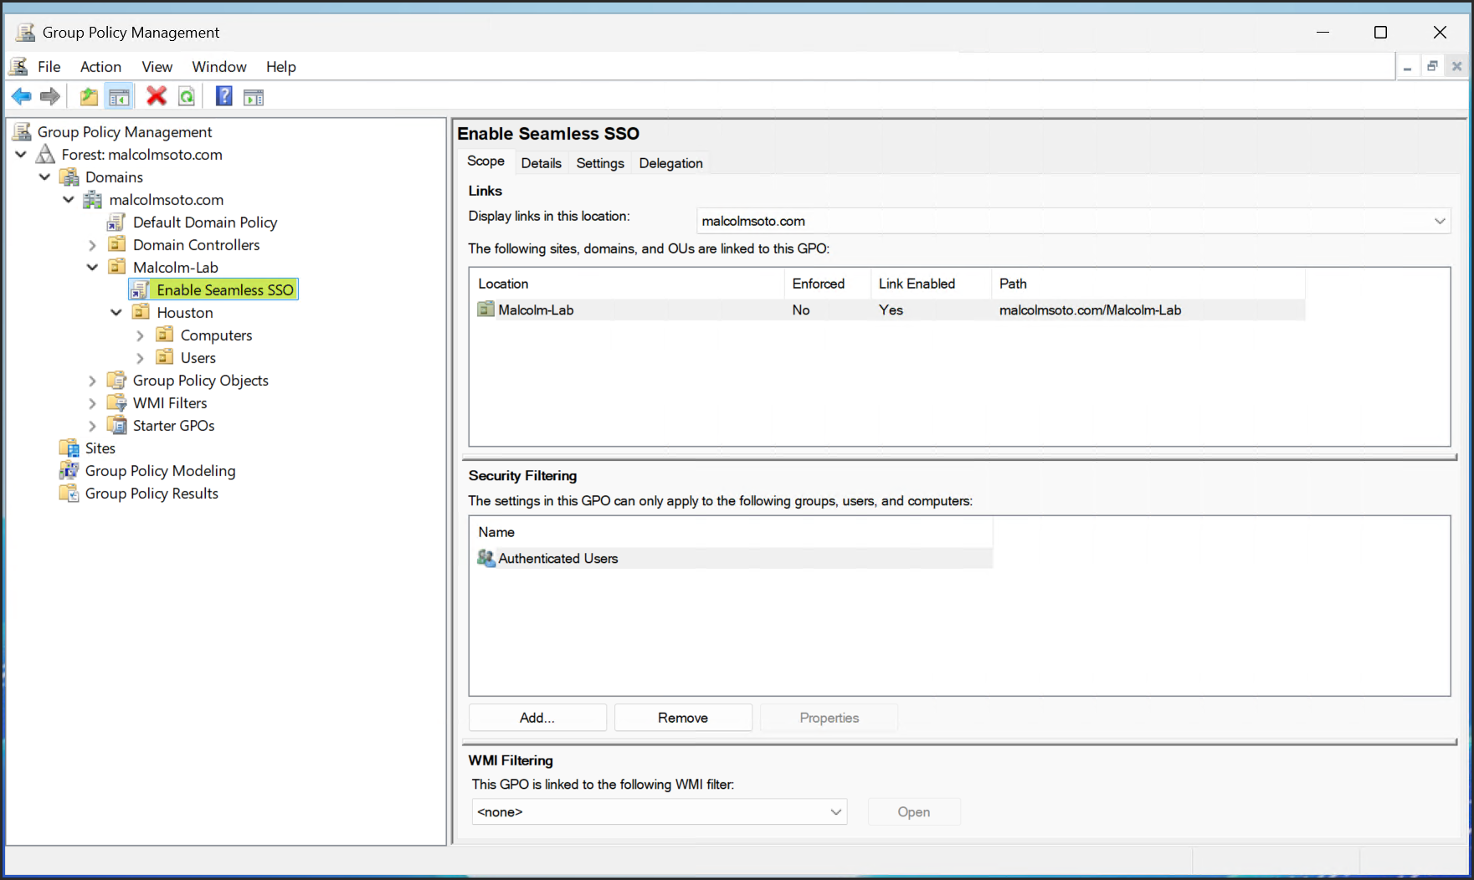Click the Refresh toolbar icon

pos(187,97)
